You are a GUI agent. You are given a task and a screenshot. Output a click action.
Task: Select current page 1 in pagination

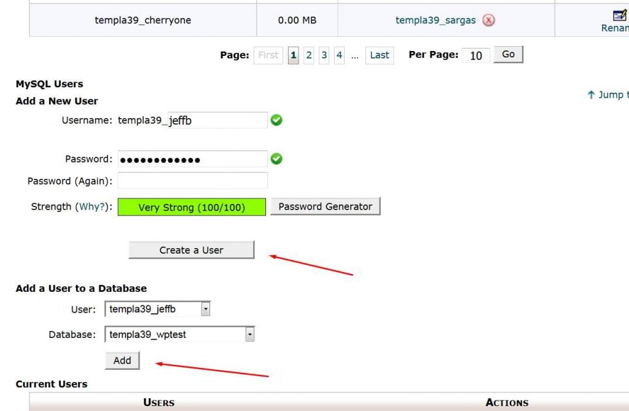(294, 55)
